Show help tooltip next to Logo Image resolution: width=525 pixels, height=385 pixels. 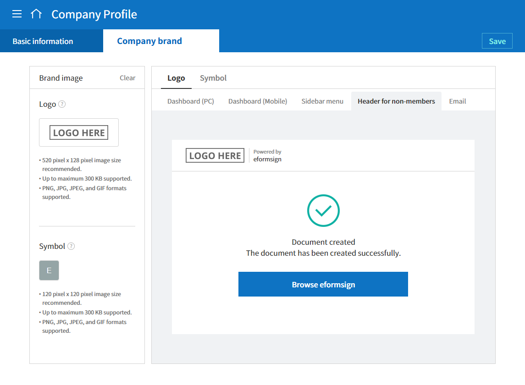click(x=62, y=104)
